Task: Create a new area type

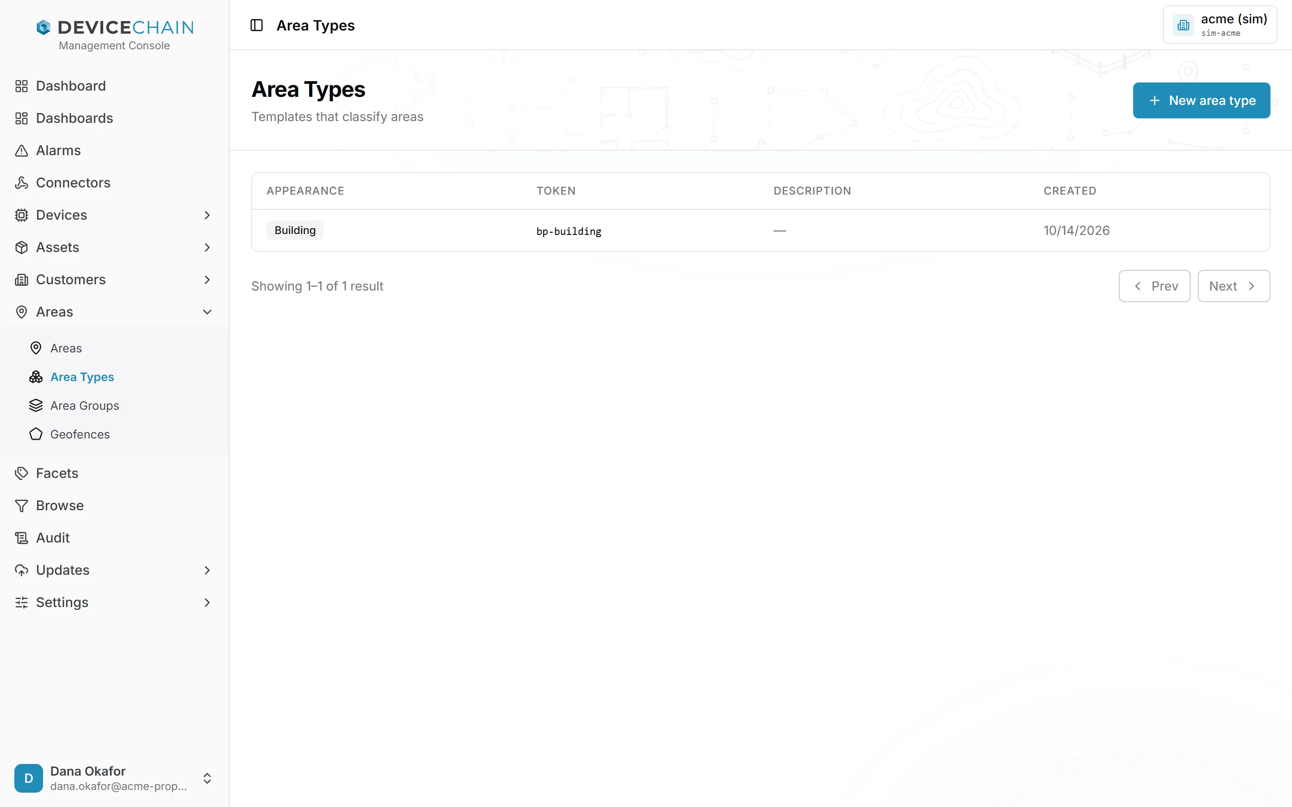Action: click(x=1201, y=100)
